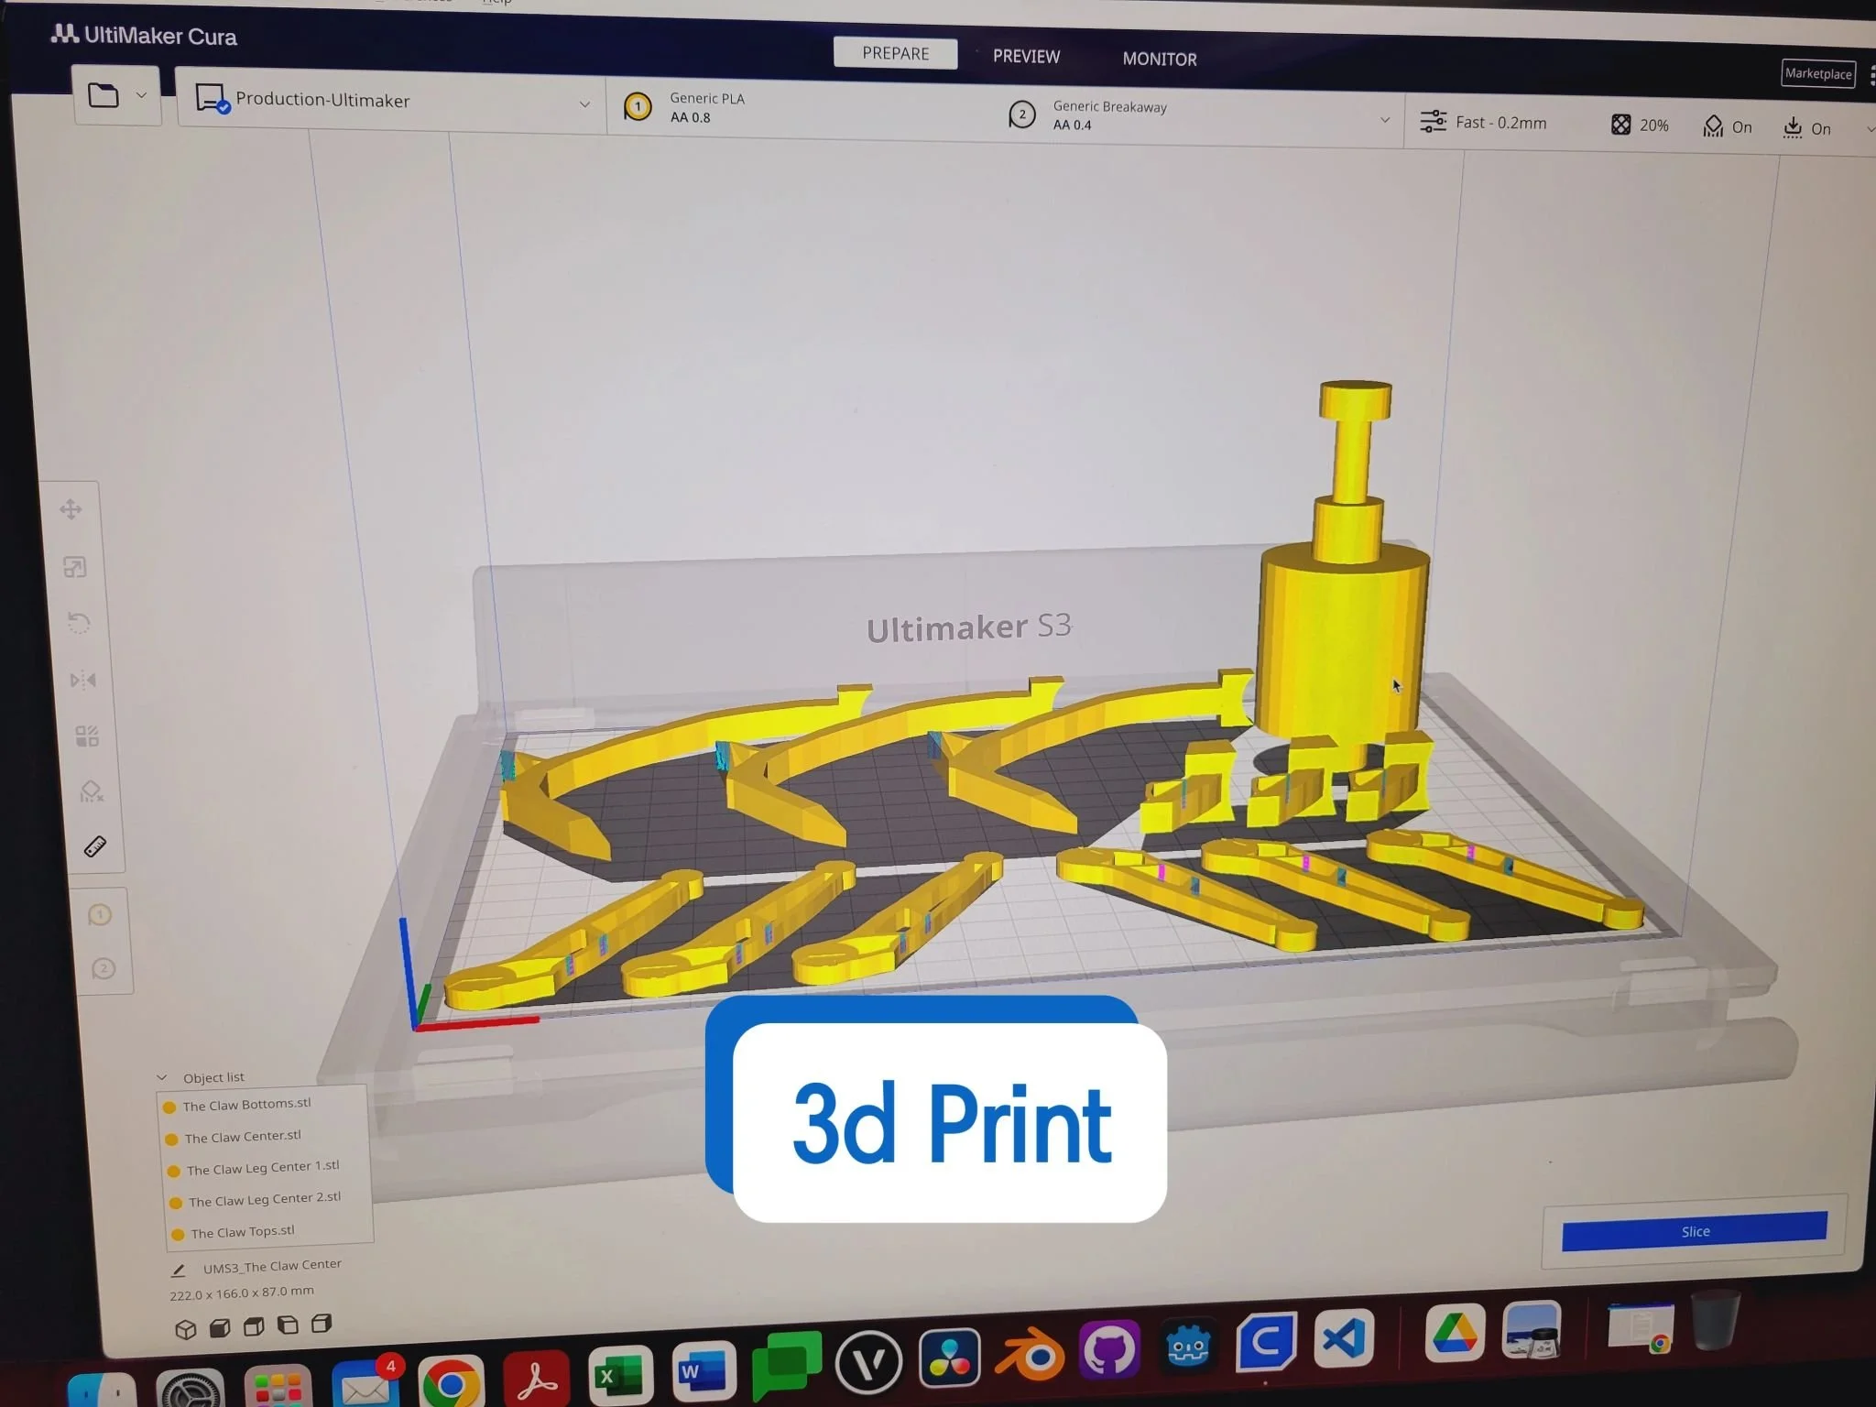The height and width of the screenshot is (1407, 1876).
Task: Select the Support Blocker tool
Action: 91,791
